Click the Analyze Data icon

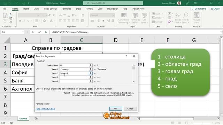(197, 15)
